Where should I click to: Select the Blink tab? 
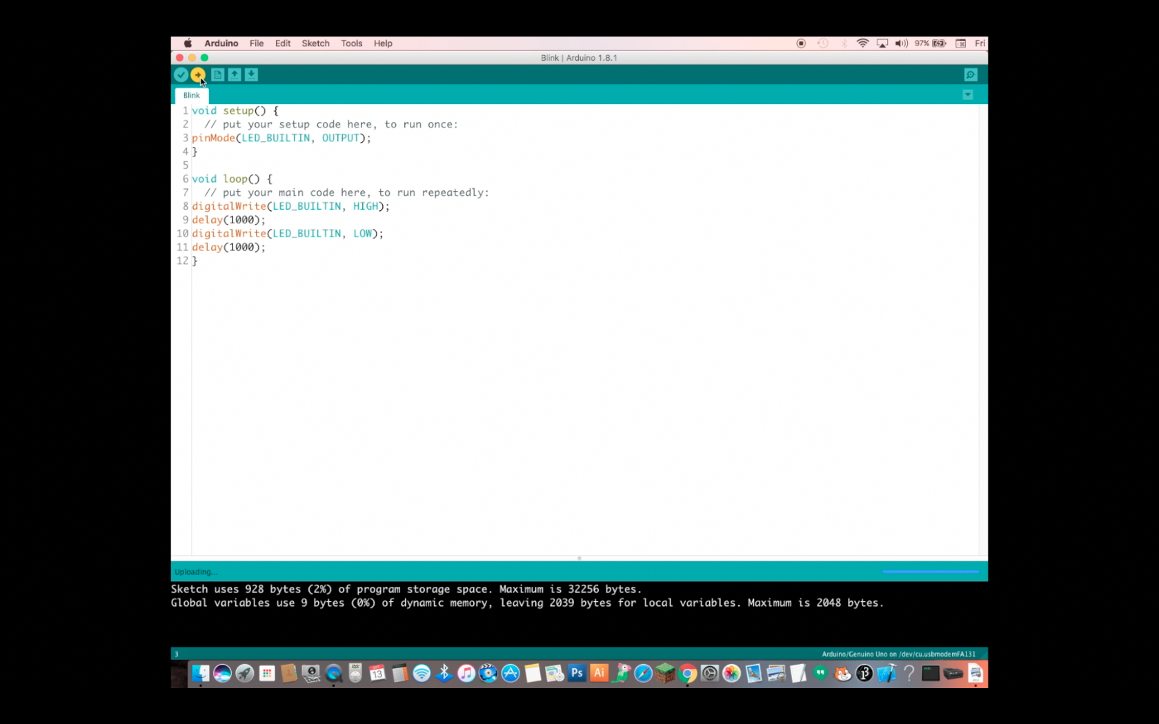192,95
